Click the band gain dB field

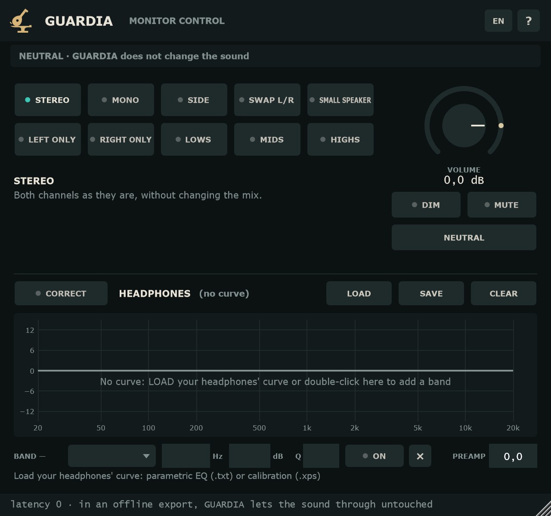(250, 456)
